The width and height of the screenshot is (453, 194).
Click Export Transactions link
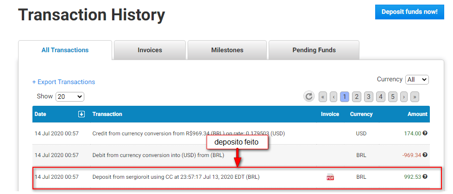63,82
